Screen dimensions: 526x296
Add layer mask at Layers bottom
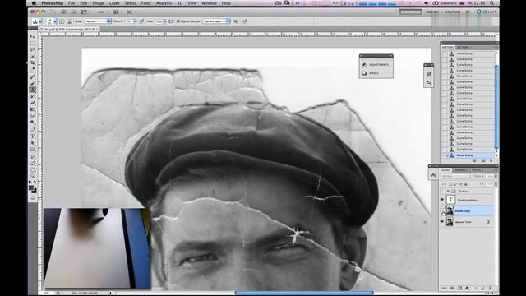coord(460,288)
